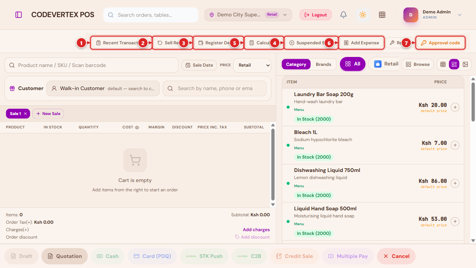Viewport: 476px width, 268px height.
Task: View Suspended Sales
Action: tap(311, 43)
